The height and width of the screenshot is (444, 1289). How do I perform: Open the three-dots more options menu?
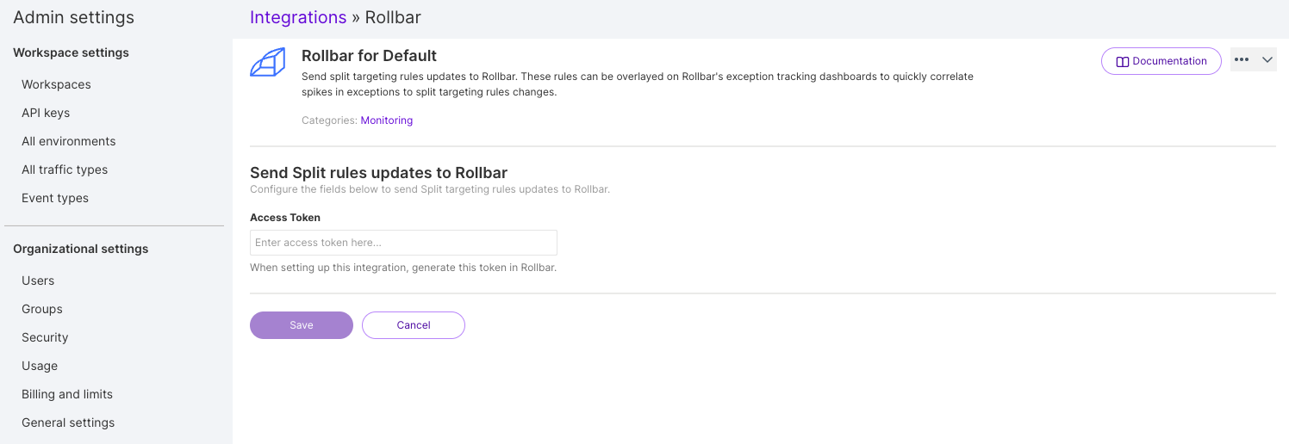pyautogui.click(x=1242, y=60)
